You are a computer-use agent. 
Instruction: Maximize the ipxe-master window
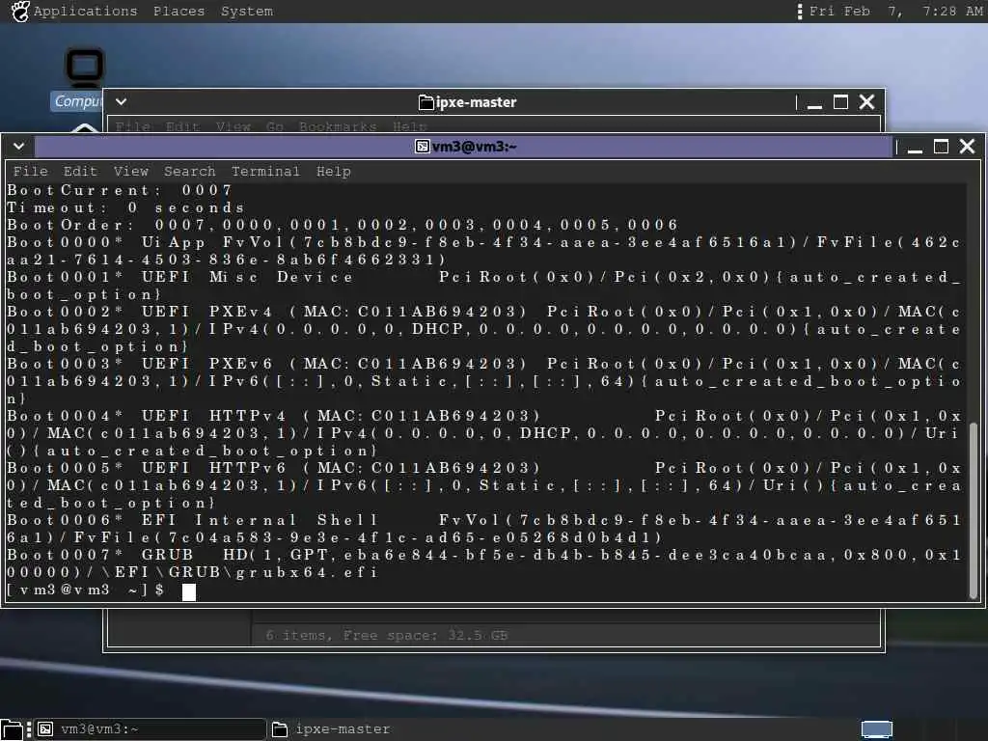tap(840, 102)
